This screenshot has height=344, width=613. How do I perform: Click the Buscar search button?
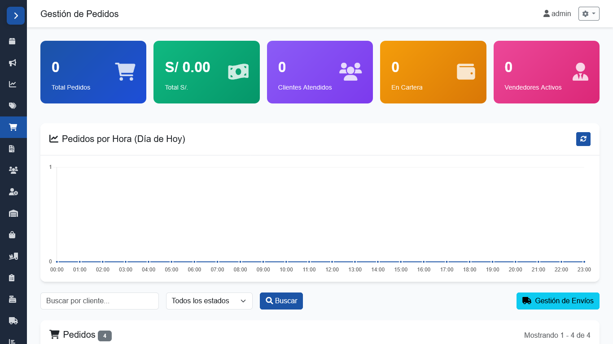pos(281,301)
